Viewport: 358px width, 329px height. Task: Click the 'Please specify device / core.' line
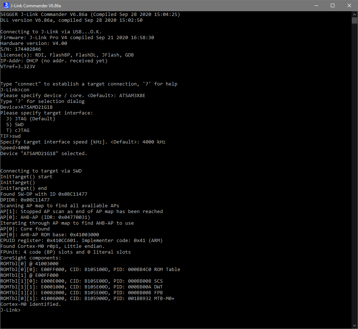tap(73, 96)
